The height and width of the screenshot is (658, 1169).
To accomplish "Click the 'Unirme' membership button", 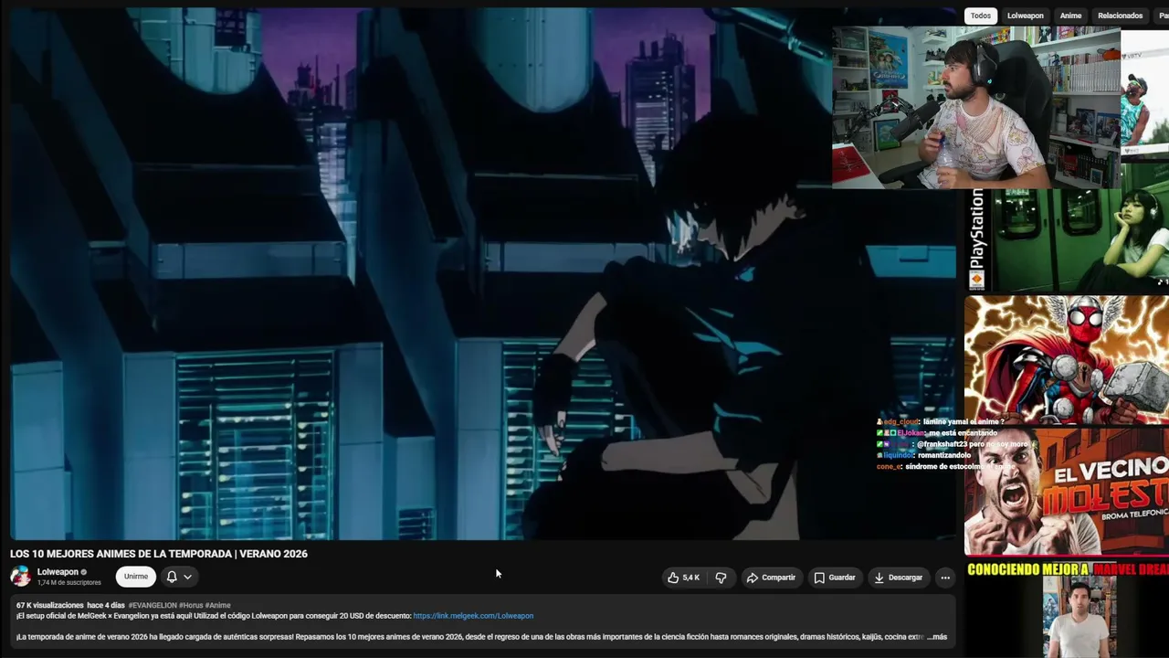I will point(136,577).
